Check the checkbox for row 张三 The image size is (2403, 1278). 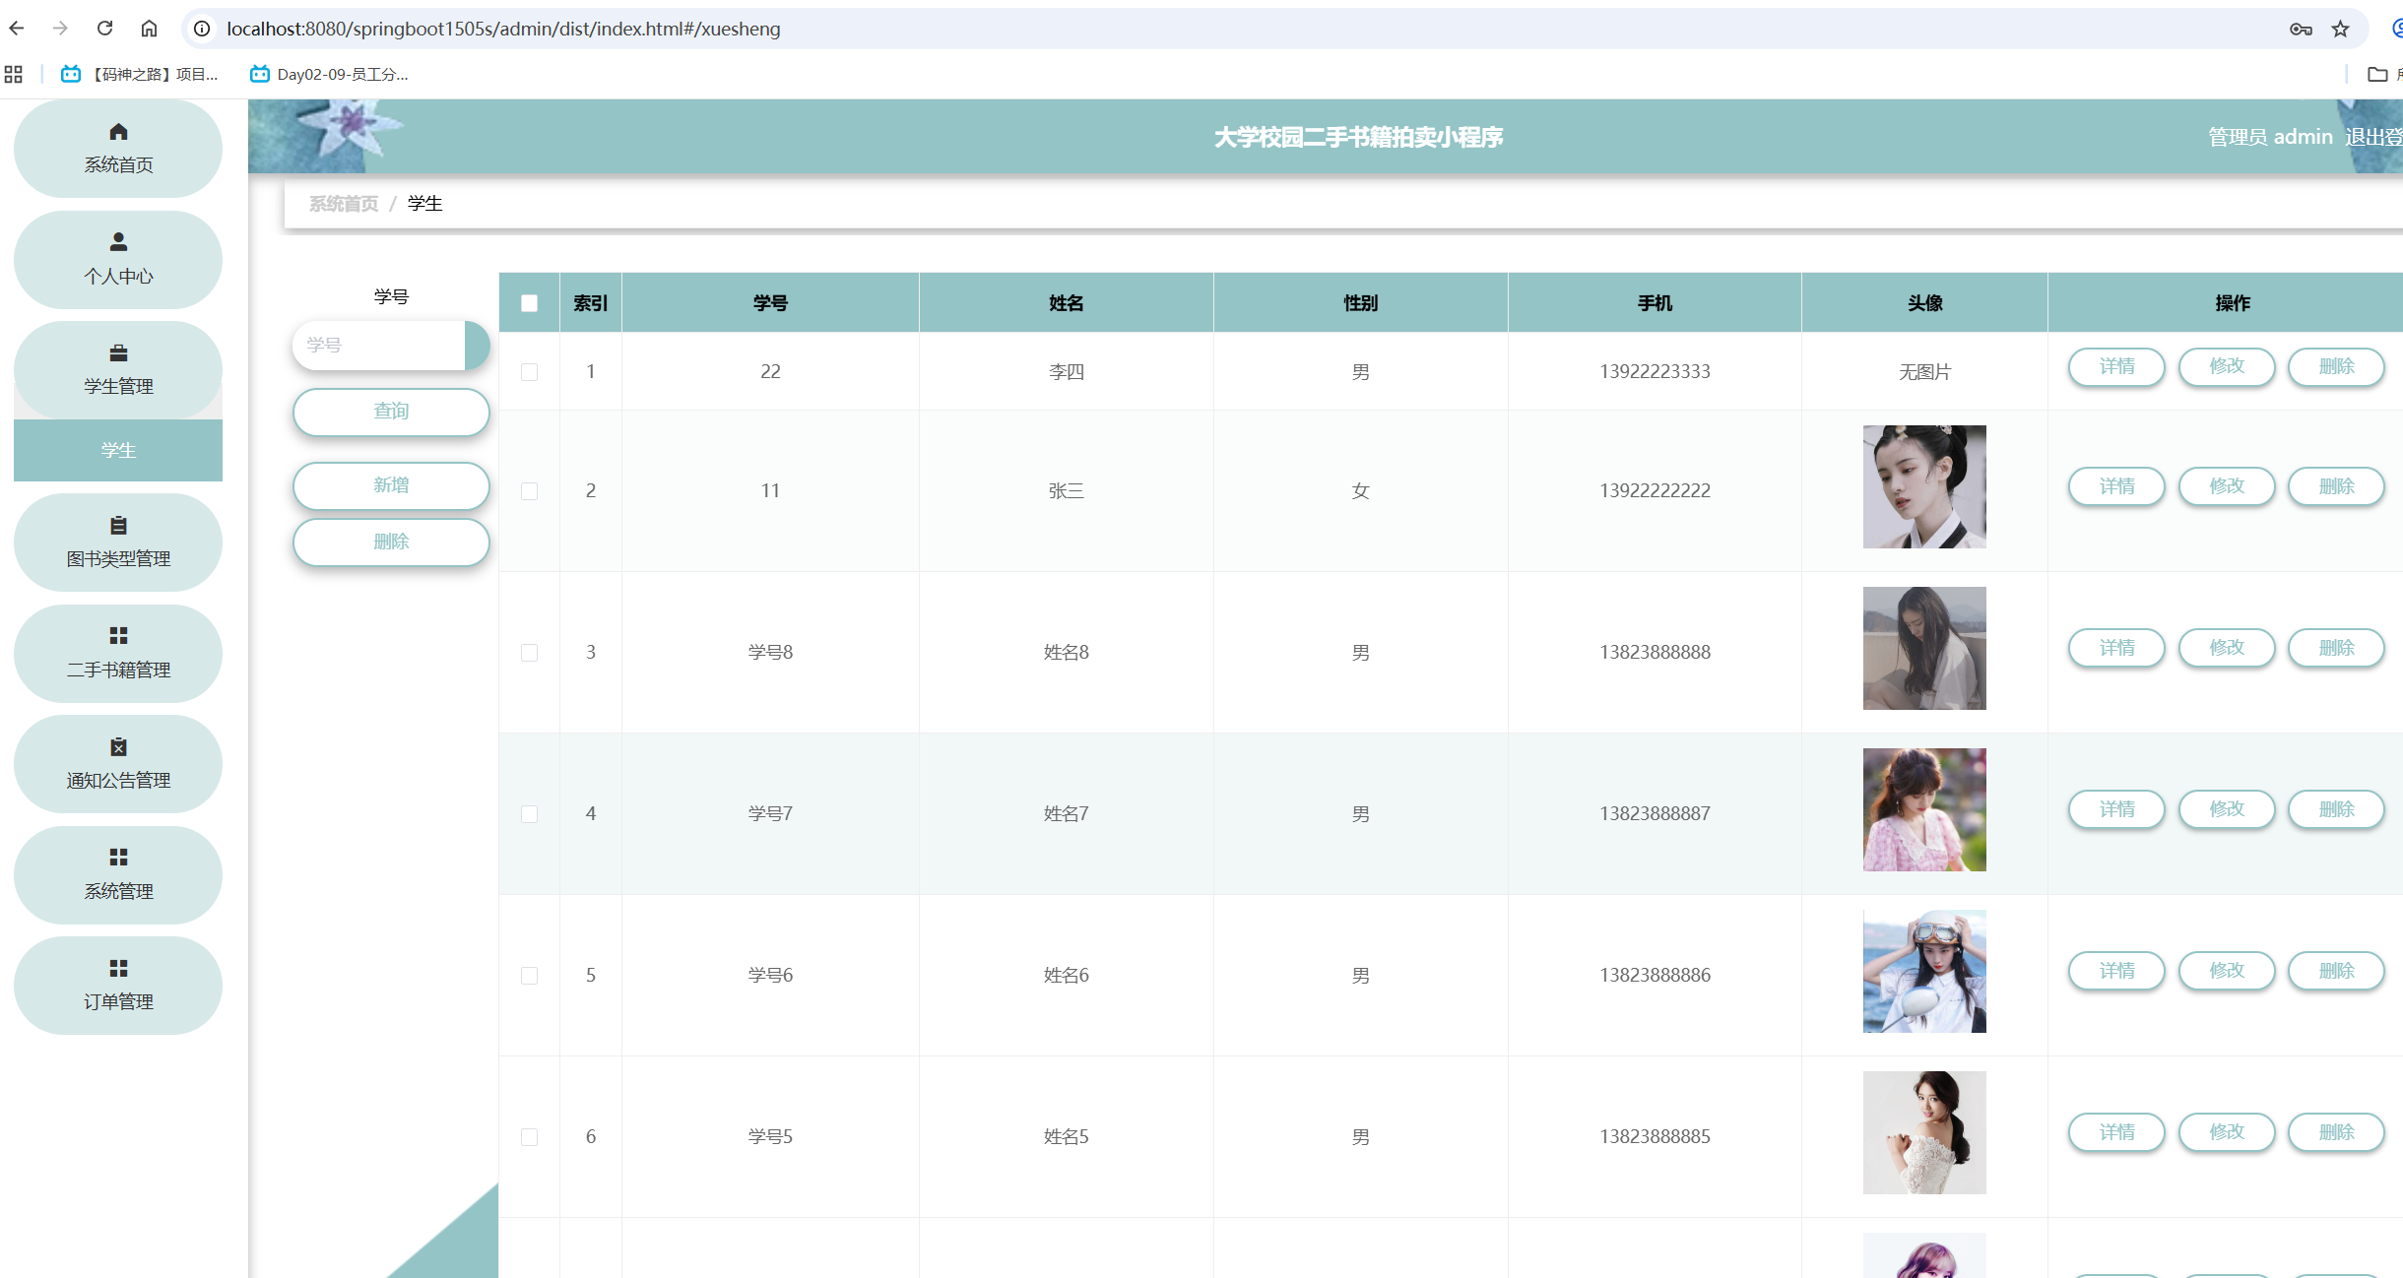tap(529, 490)
